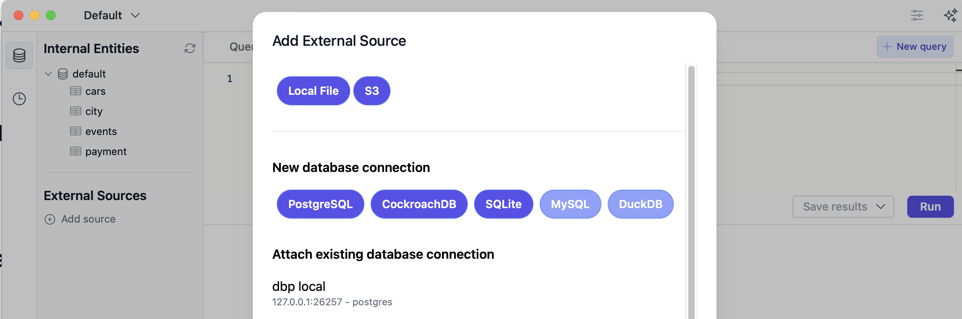Click the plus icon beside Add source
This screenshot has width=962, height=319.
pos(50,219)
